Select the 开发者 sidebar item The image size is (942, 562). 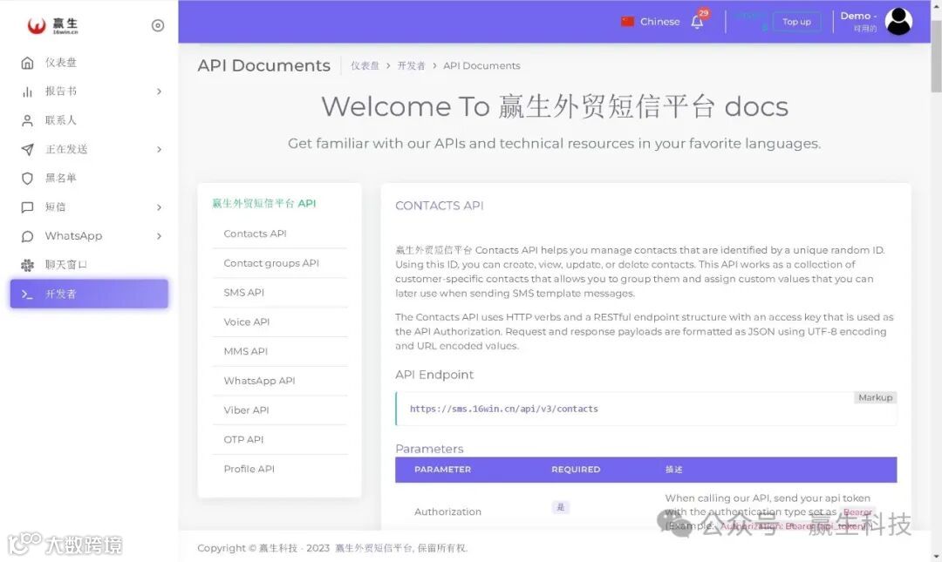(89, 294)
